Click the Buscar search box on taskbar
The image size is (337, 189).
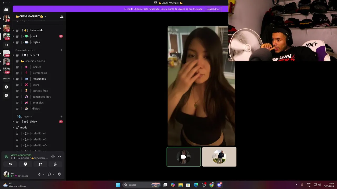coord(142,185)
